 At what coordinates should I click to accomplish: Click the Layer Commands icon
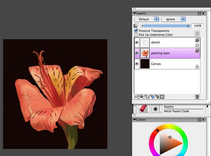[x=137, y=97]
